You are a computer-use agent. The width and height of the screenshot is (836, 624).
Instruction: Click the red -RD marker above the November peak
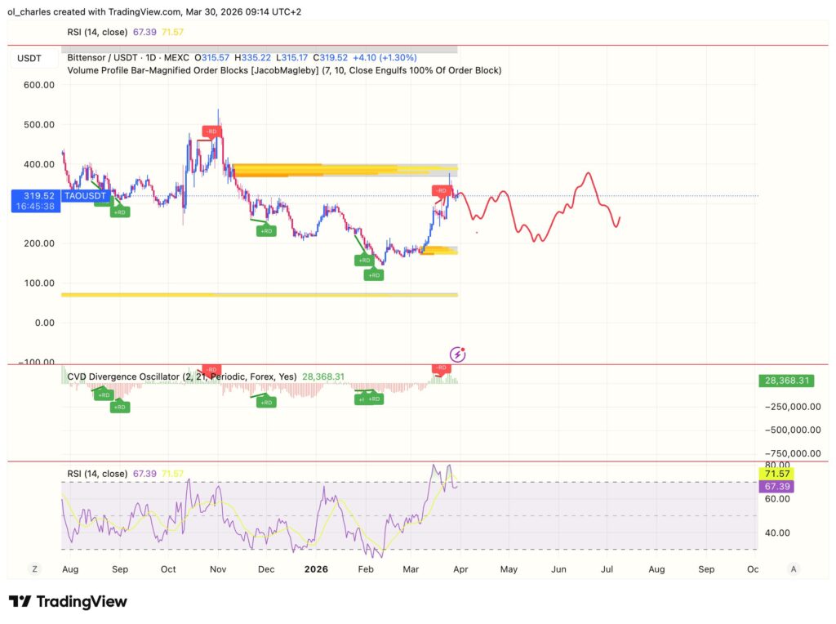212,130
